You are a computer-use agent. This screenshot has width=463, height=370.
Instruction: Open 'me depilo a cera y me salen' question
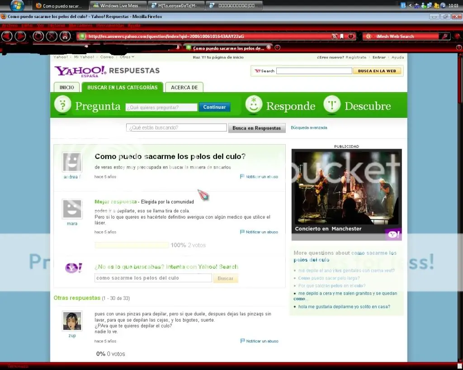345,296
